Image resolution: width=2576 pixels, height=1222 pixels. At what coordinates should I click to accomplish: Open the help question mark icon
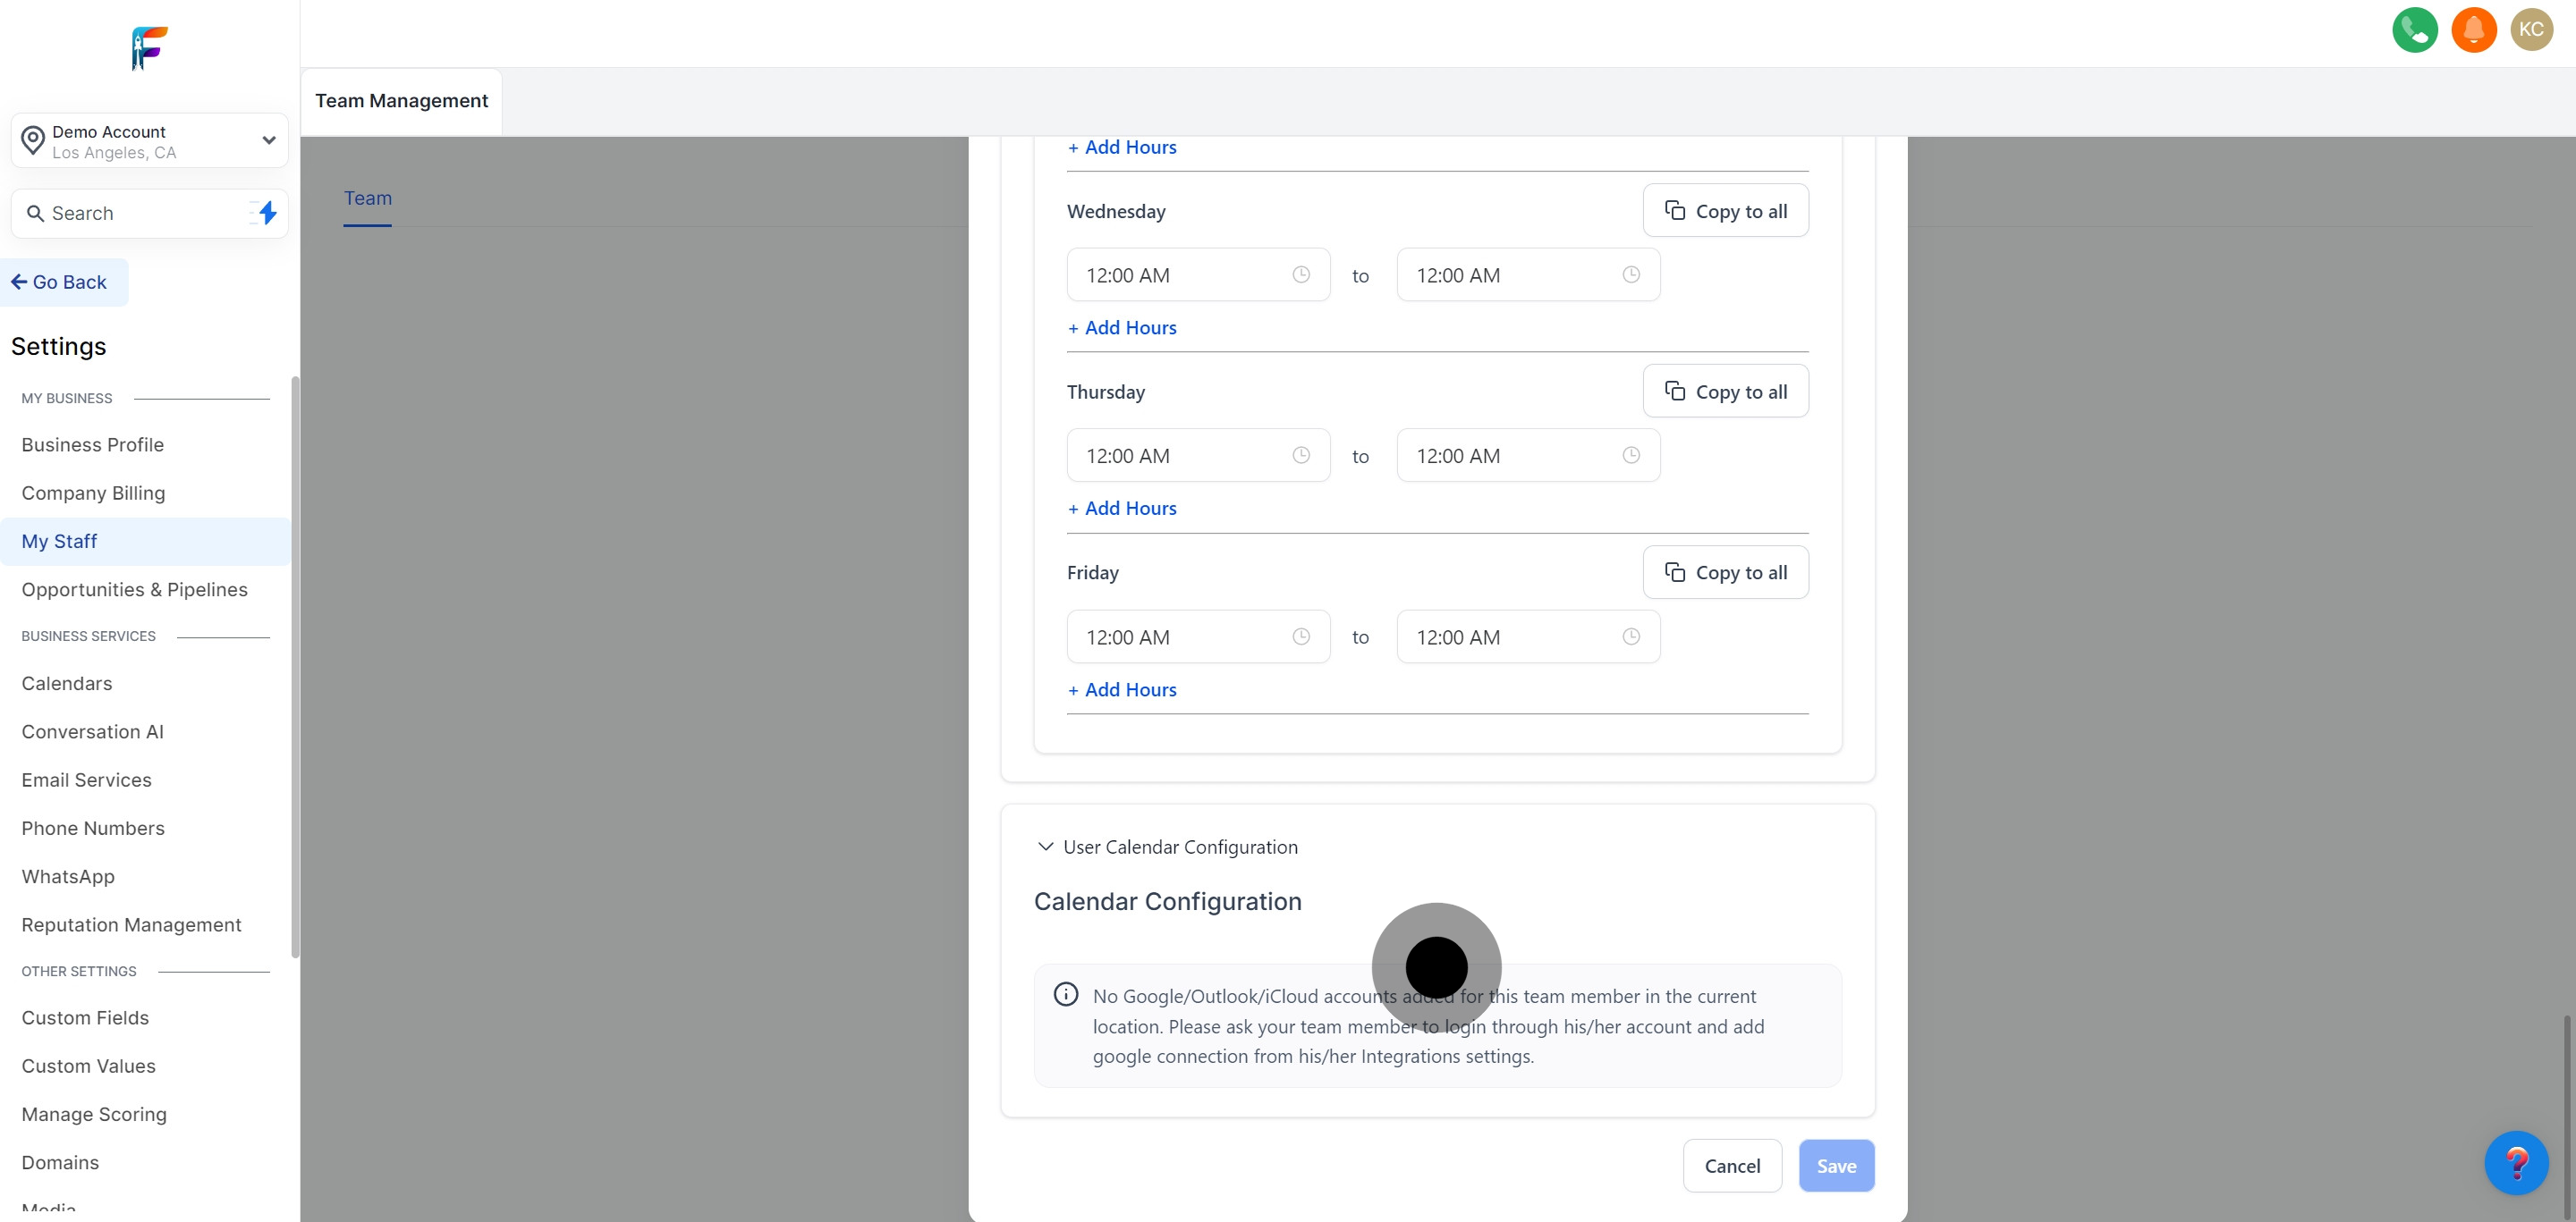tap(2518, 1162)
